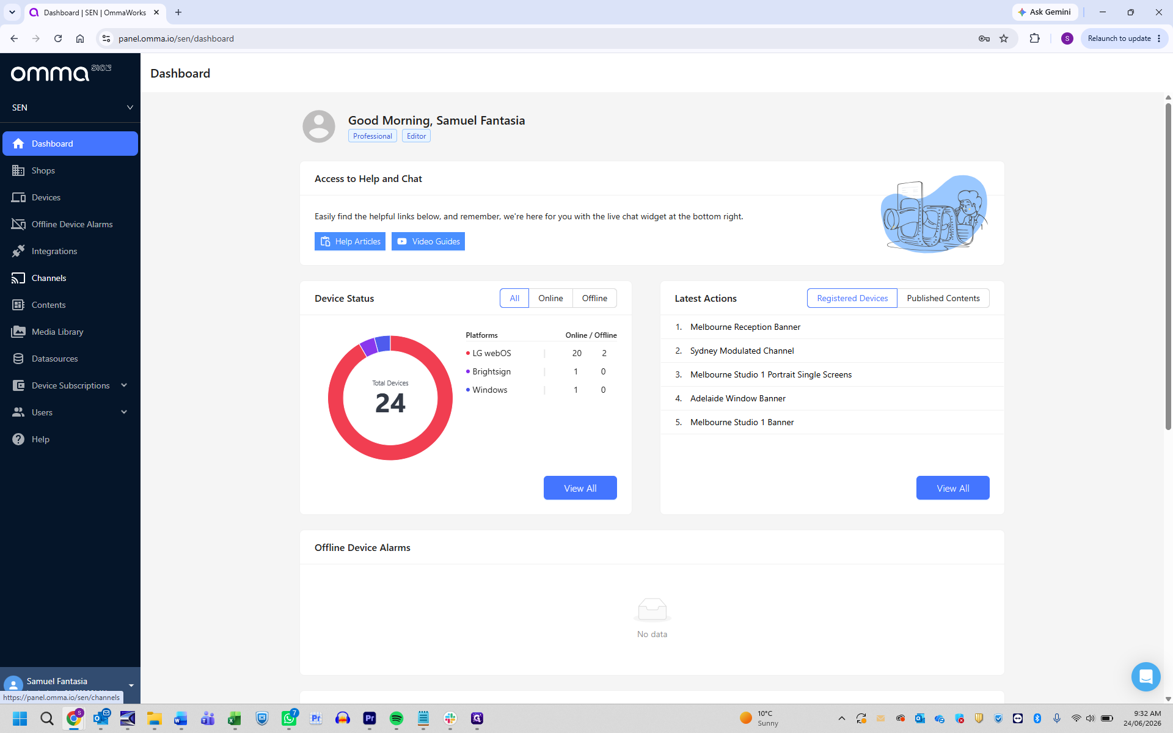Viewport: 1173px width, 733px height.
Task: Open Melbourne Studio 1 Banner entry
Action: coord(832,422)
